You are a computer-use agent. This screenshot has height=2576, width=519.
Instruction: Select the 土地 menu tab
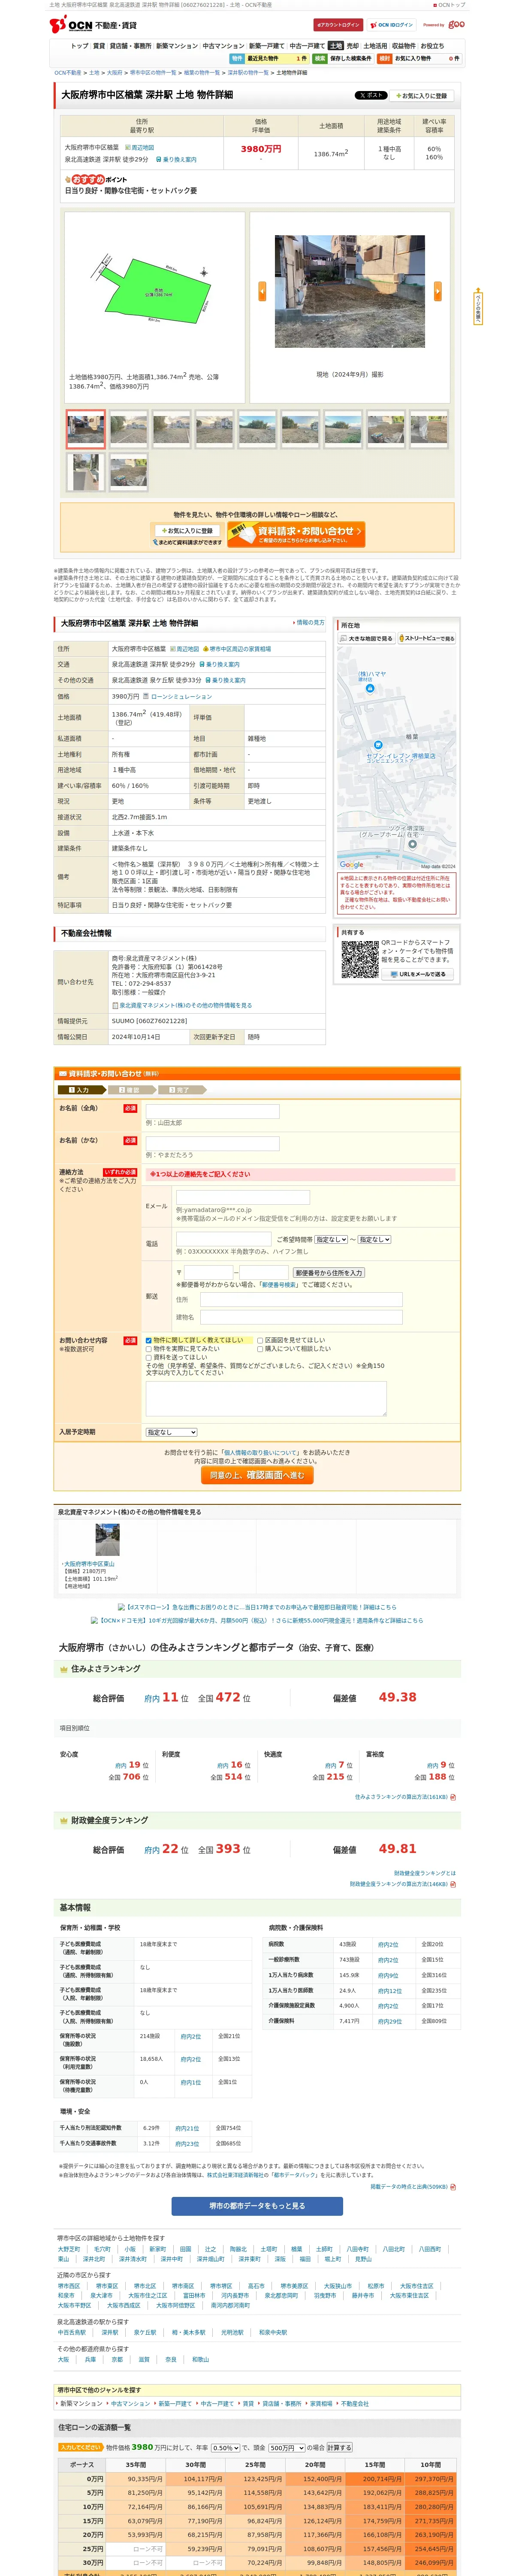[335, 46]
